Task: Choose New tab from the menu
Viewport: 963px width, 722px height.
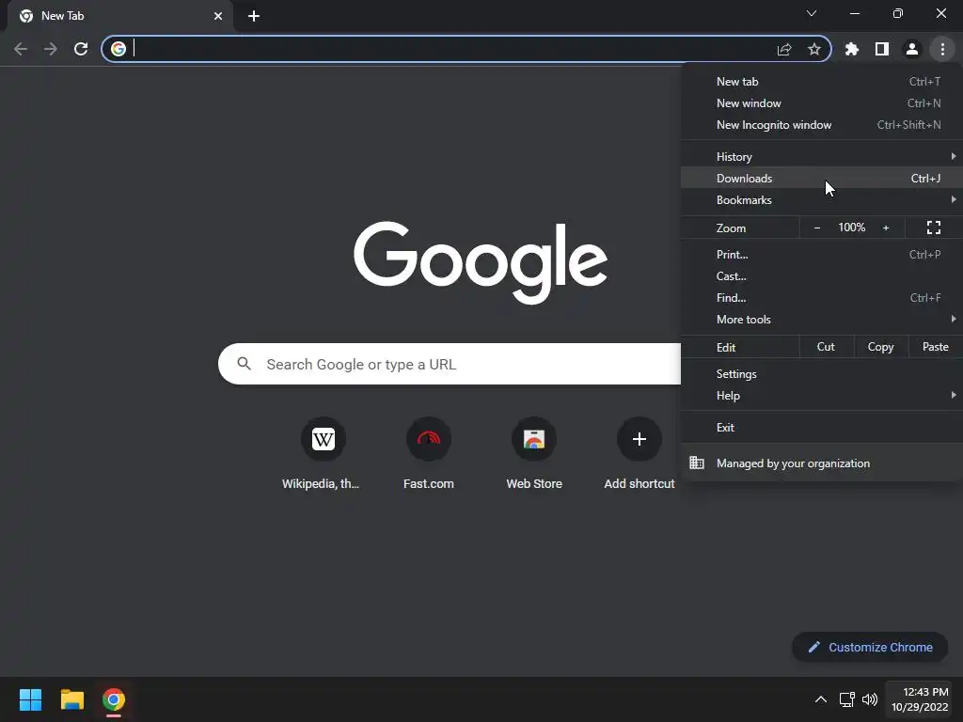Action: coord(822,82)
